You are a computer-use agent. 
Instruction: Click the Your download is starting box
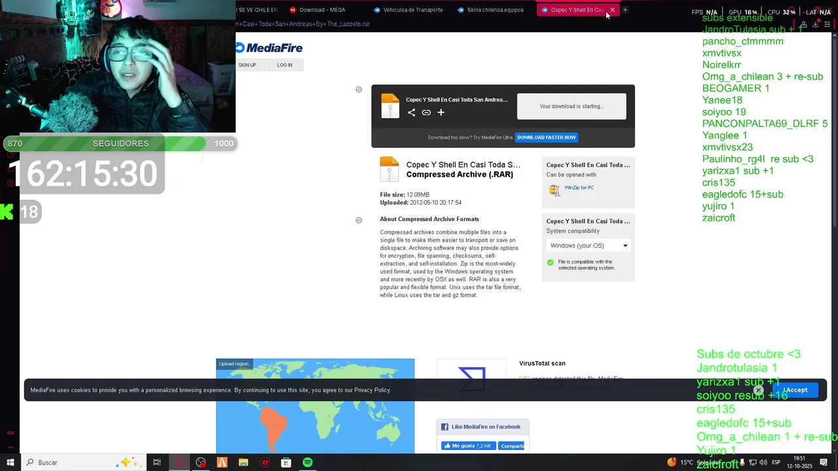coord(572,106)
